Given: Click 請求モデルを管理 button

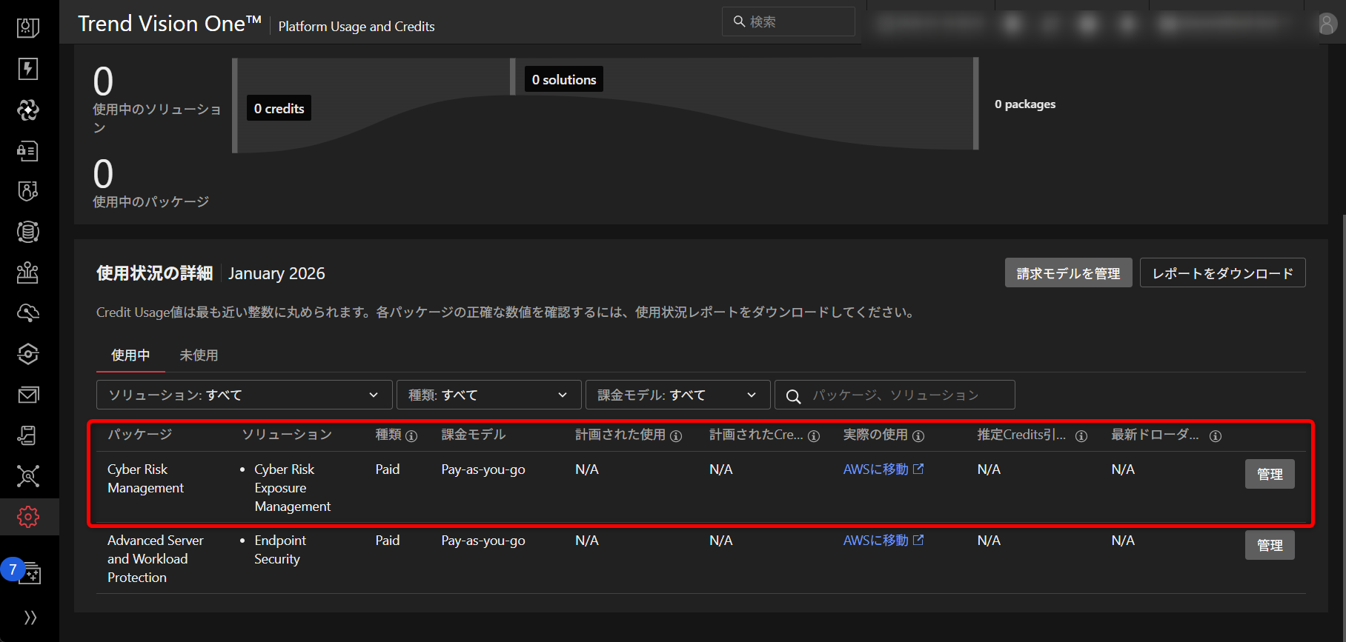Looking at the screenshot, I should tap(1068, 272).
